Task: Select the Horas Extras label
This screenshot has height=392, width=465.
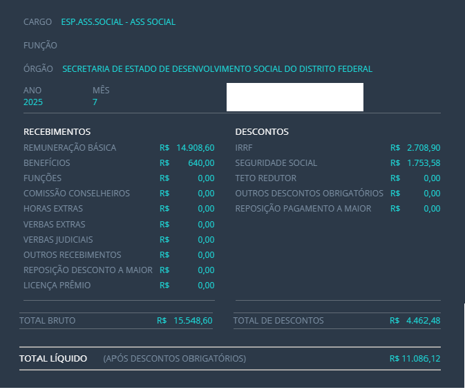Action: pos(53,209)
